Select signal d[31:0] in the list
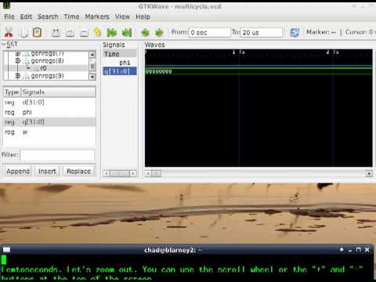376x282 pixels. click(33, 103)
